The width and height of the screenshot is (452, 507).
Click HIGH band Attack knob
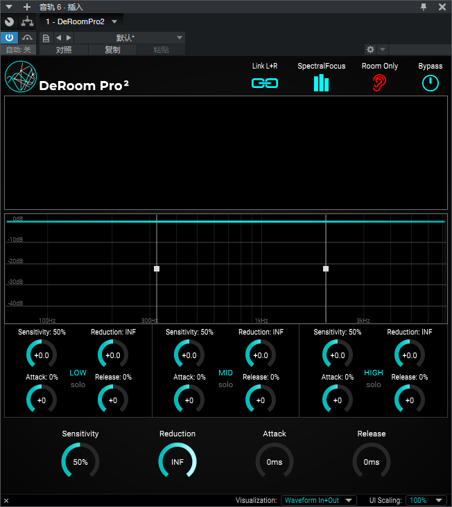[x=338, y=400]
